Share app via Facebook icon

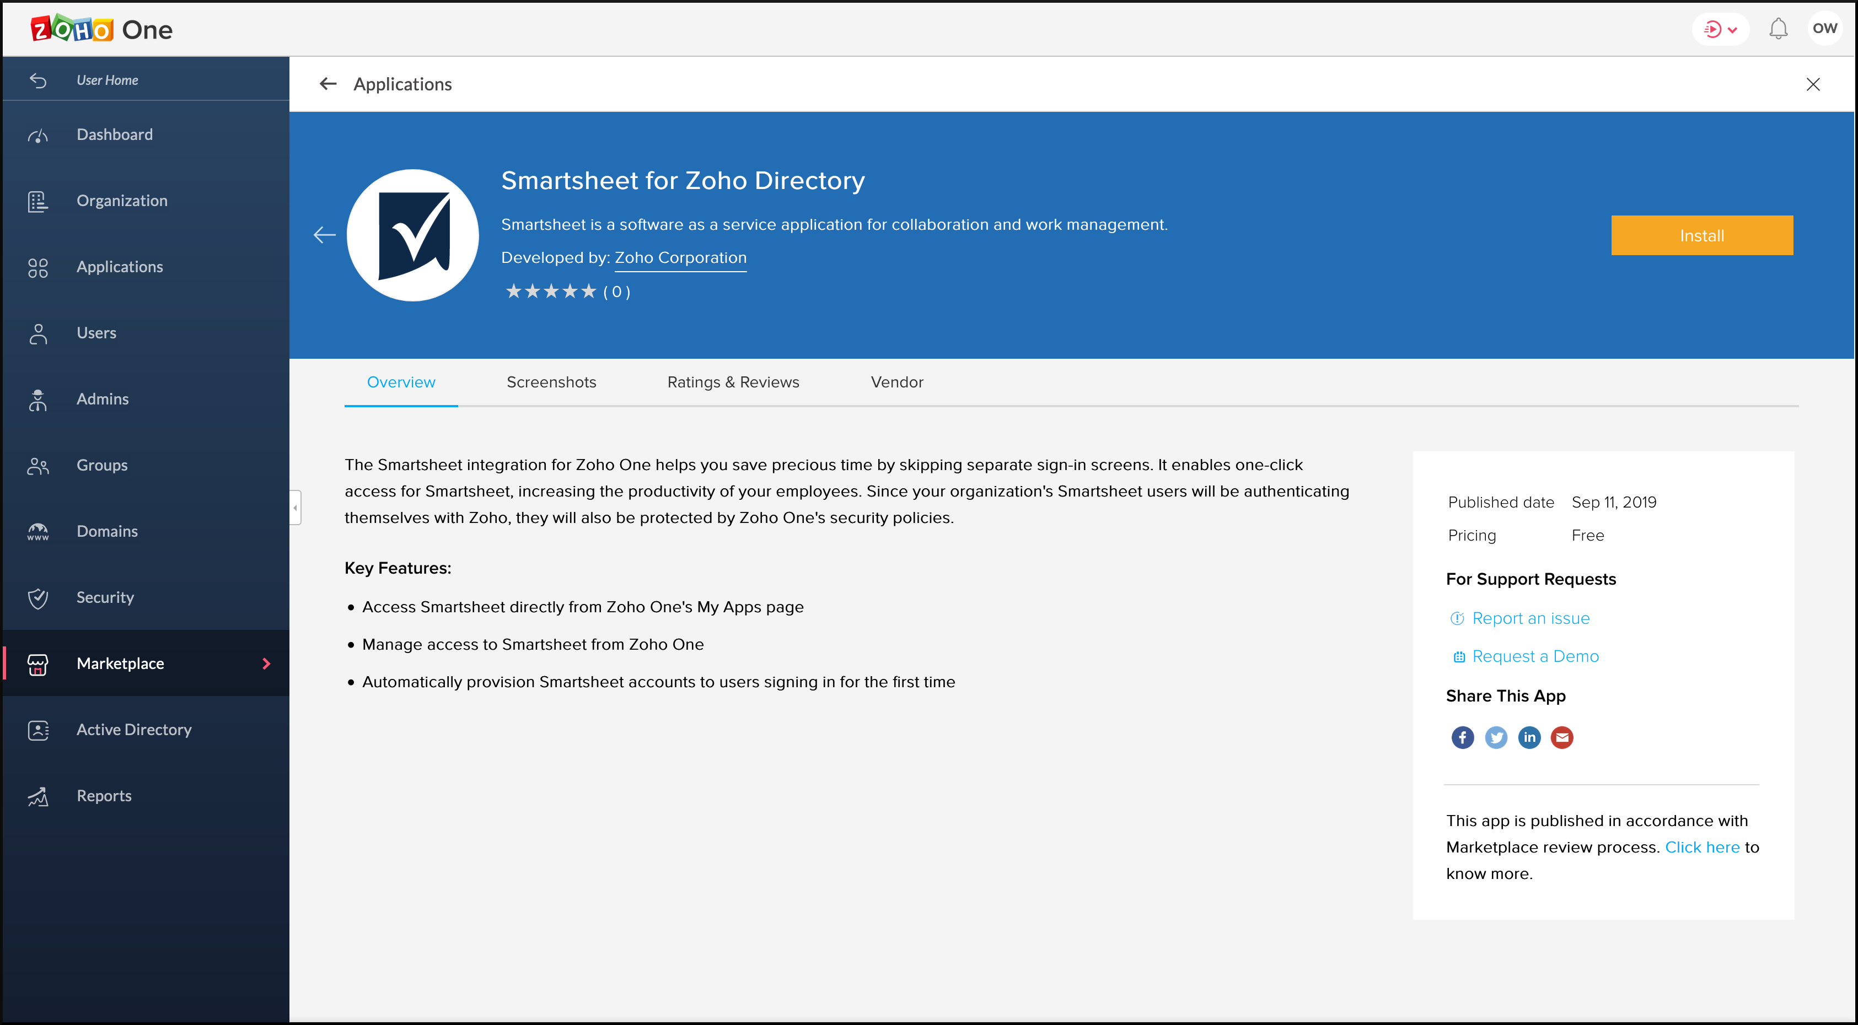pos(1462,737)
